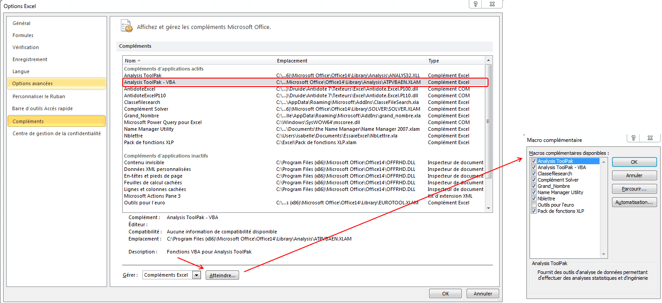
Task: Open the Formules options category
Action: coord(57,35)
